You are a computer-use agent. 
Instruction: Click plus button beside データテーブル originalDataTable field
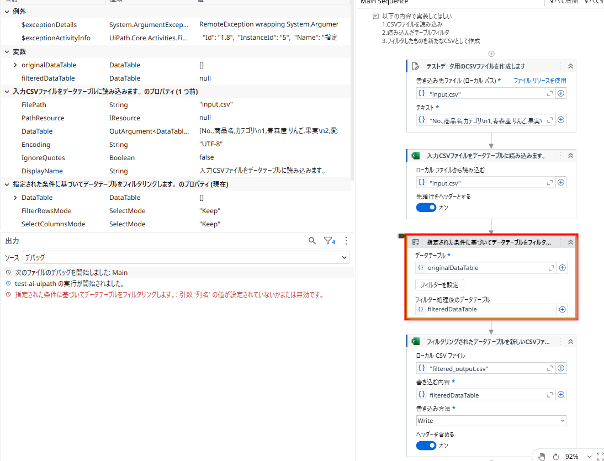tap(563, 268)
